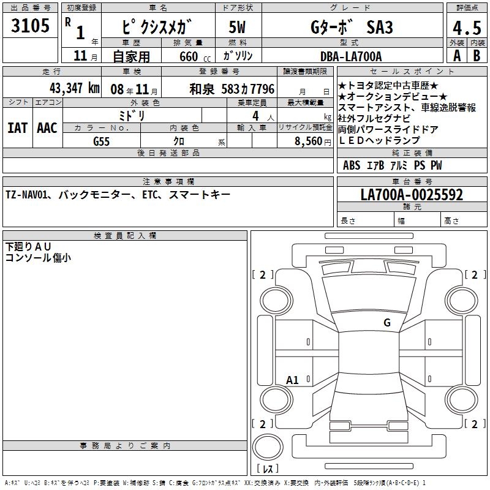The width and height of the screenshot is (490, 490).
Task: Click the model code DBA-LA700A
Action: (351, 56)
